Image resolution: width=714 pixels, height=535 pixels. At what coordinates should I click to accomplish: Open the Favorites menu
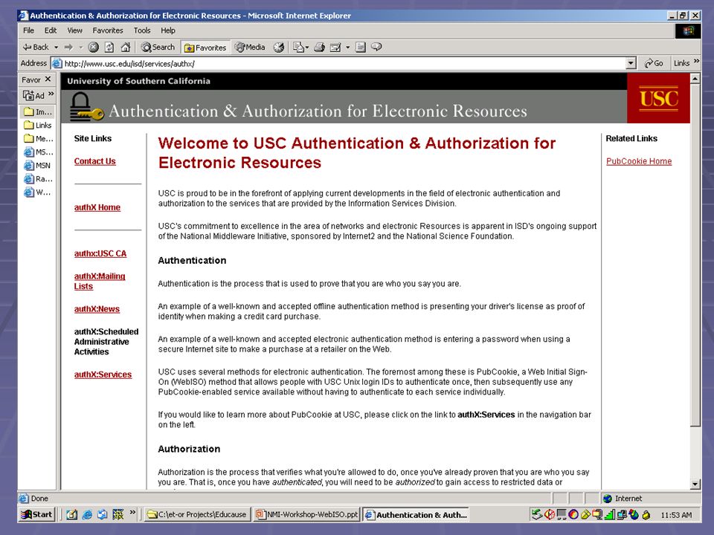coord(107,30)
